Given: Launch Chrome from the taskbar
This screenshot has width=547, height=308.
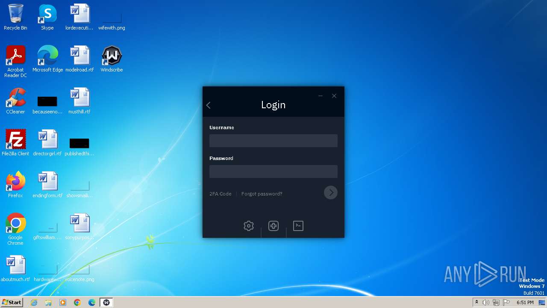Looking at the screenshot, I should tap(77, 302).
